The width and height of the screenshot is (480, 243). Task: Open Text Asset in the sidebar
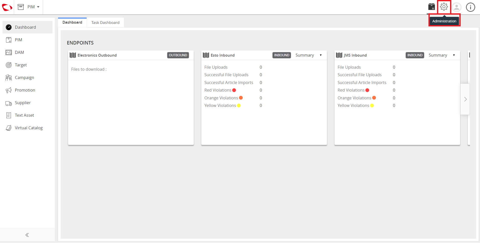[x=28, y=115]
